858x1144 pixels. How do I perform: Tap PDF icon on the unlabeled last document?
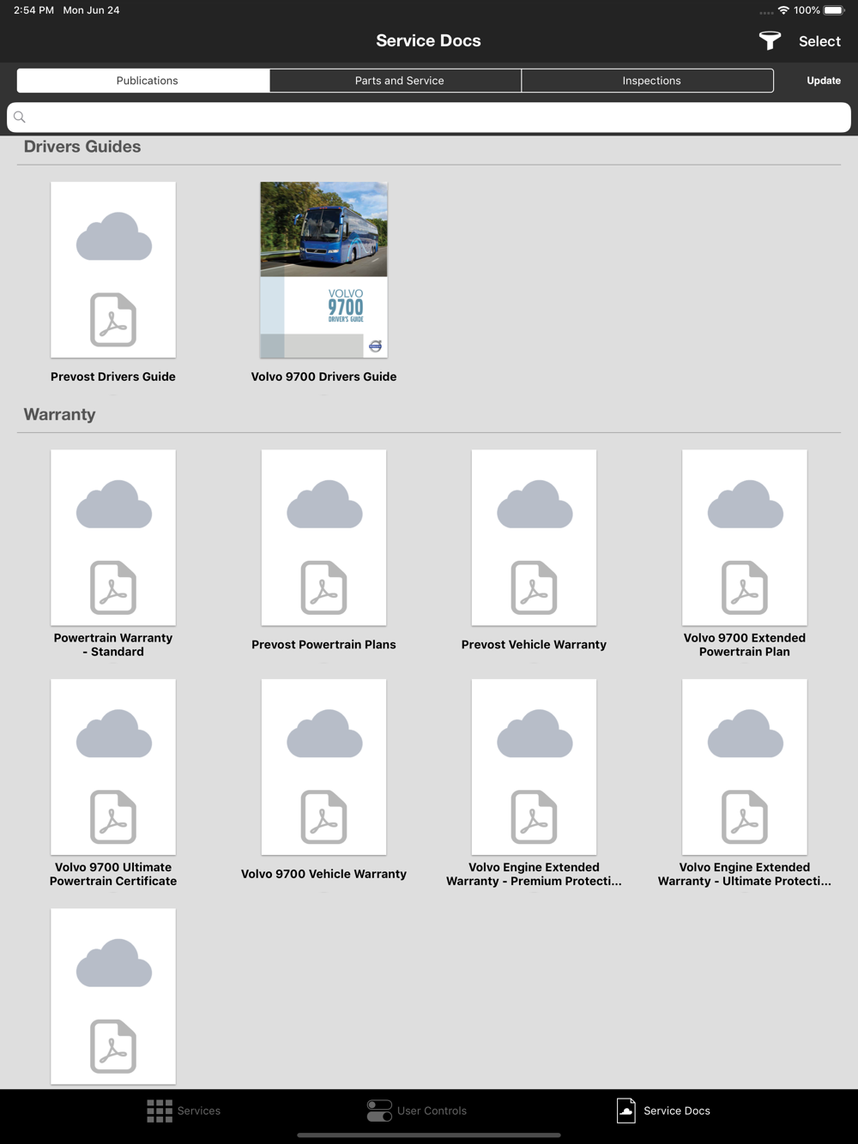pyautogui.click(x=113, y=1046)
